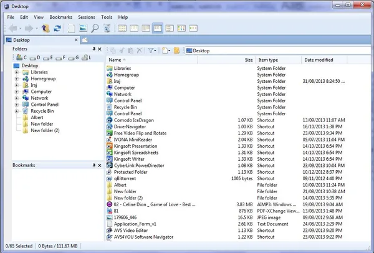The image size is (374, 253).
Task: Open the View menu
Action: (x=39, y=17)
